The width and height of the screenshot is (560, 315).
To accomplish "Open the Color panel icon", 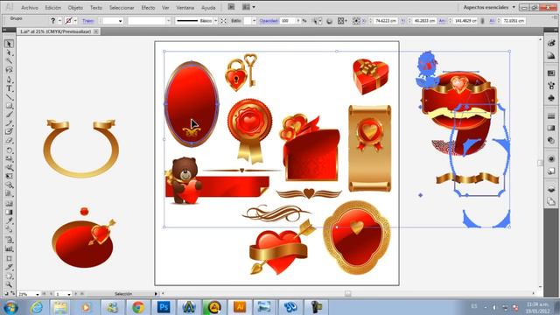I will pos(551,43).
